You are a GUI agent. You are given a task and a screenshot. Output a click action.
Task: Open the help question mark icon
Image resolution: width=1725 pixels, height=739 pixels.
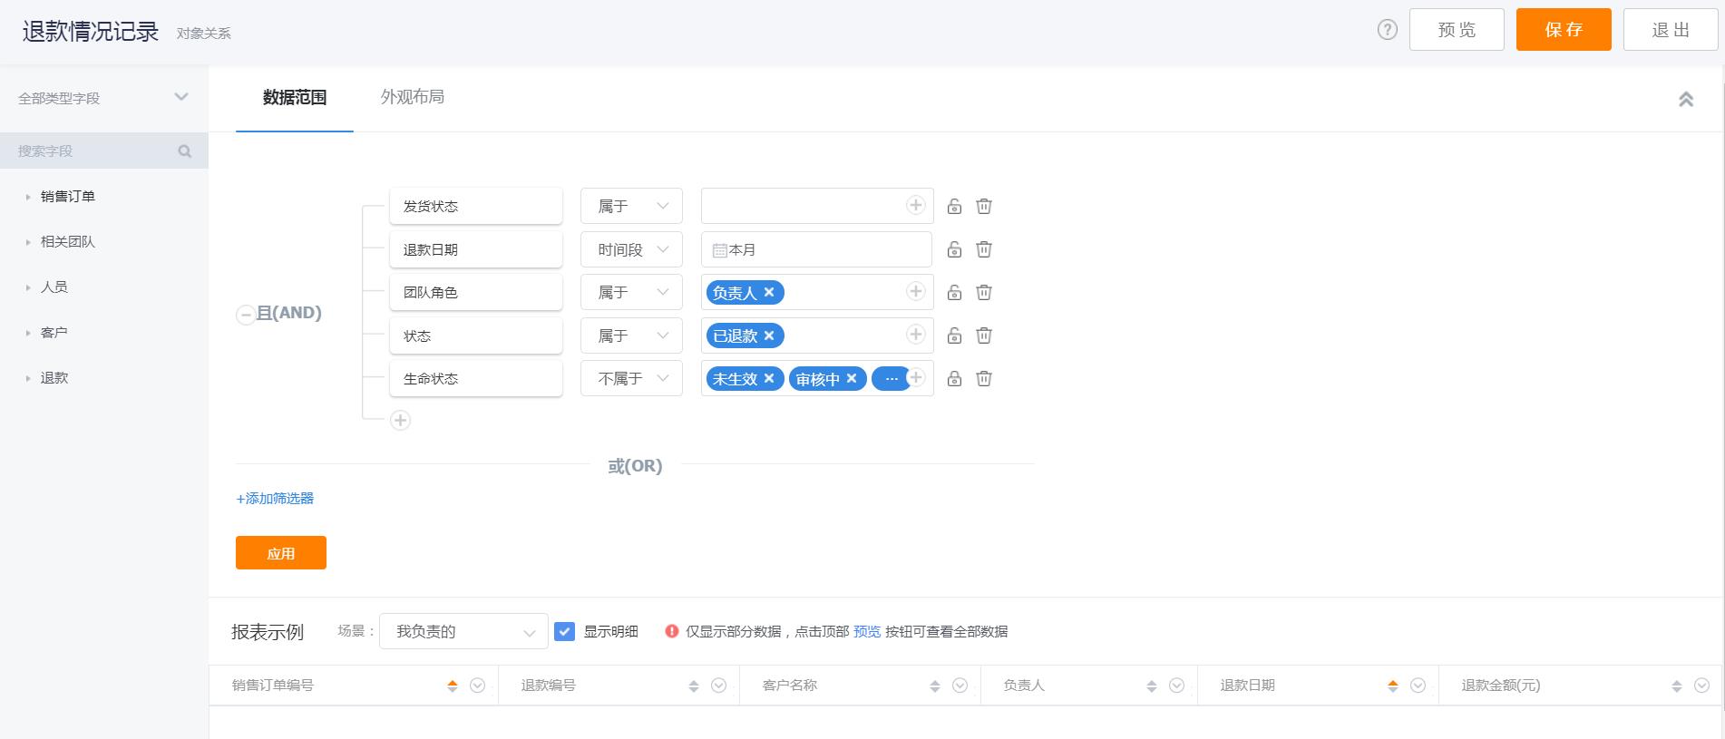[1387, 30]
